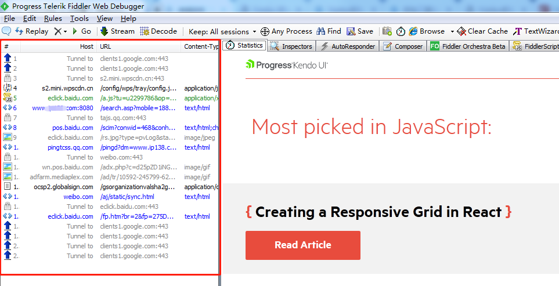This screenshot has width=559, height=286.
Task: Click 'Creating a Responsive Grid in React' heading
Action: pos(378,212)
